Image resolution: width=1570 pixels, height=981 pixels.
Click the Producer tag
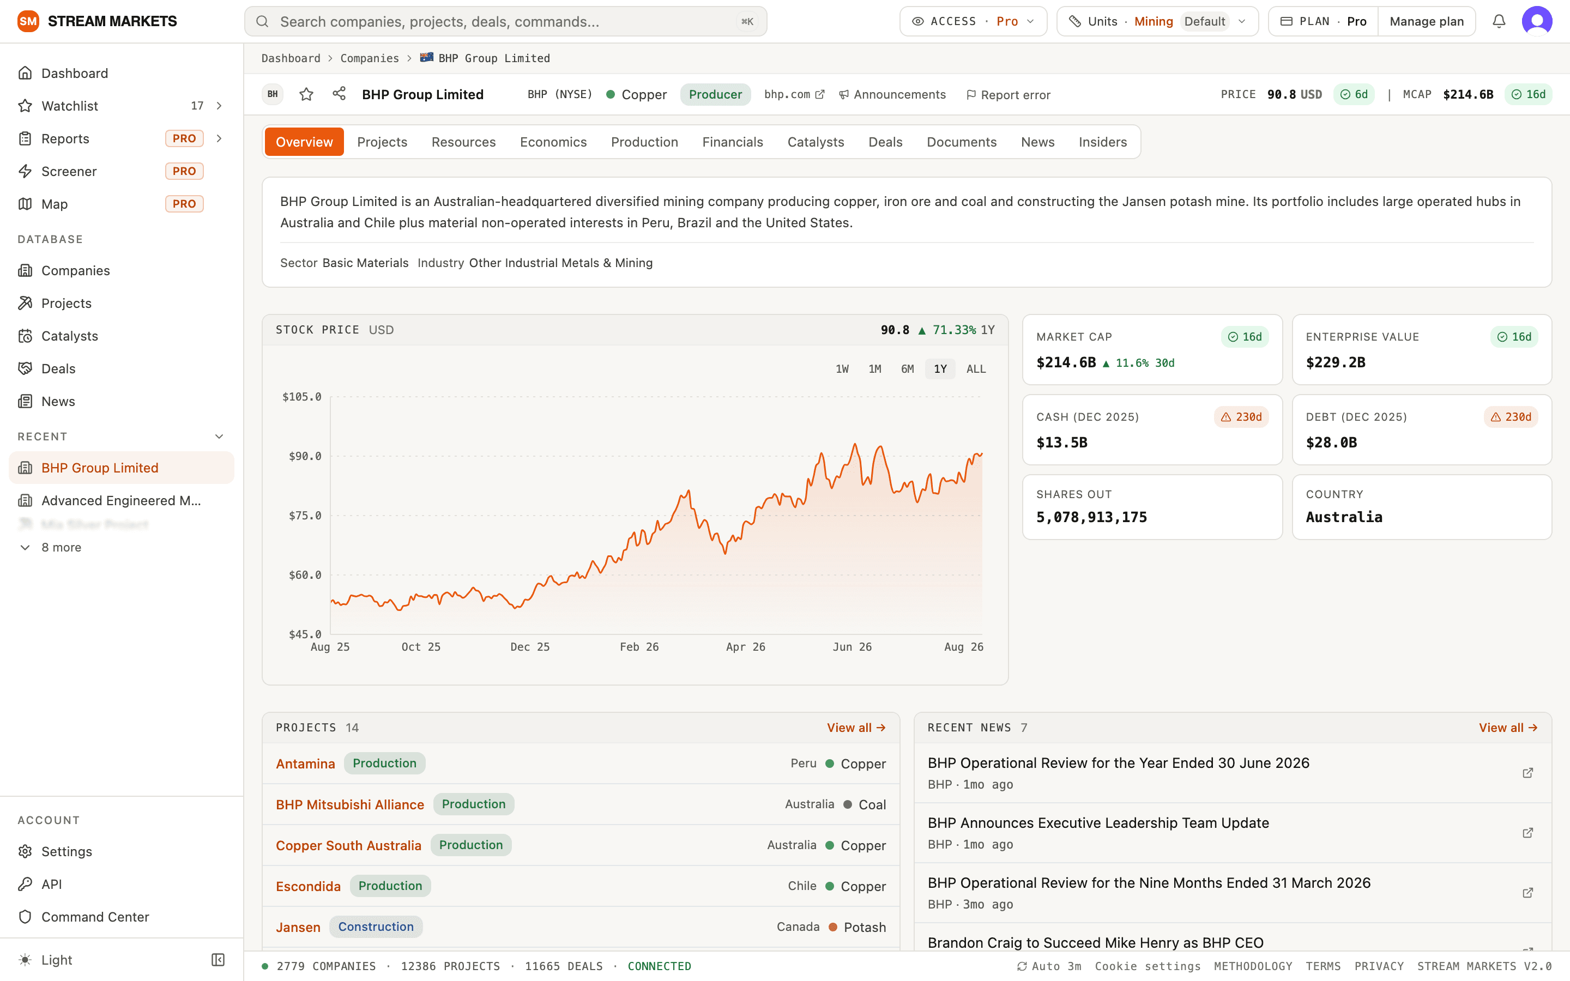[x=715, y=95]
